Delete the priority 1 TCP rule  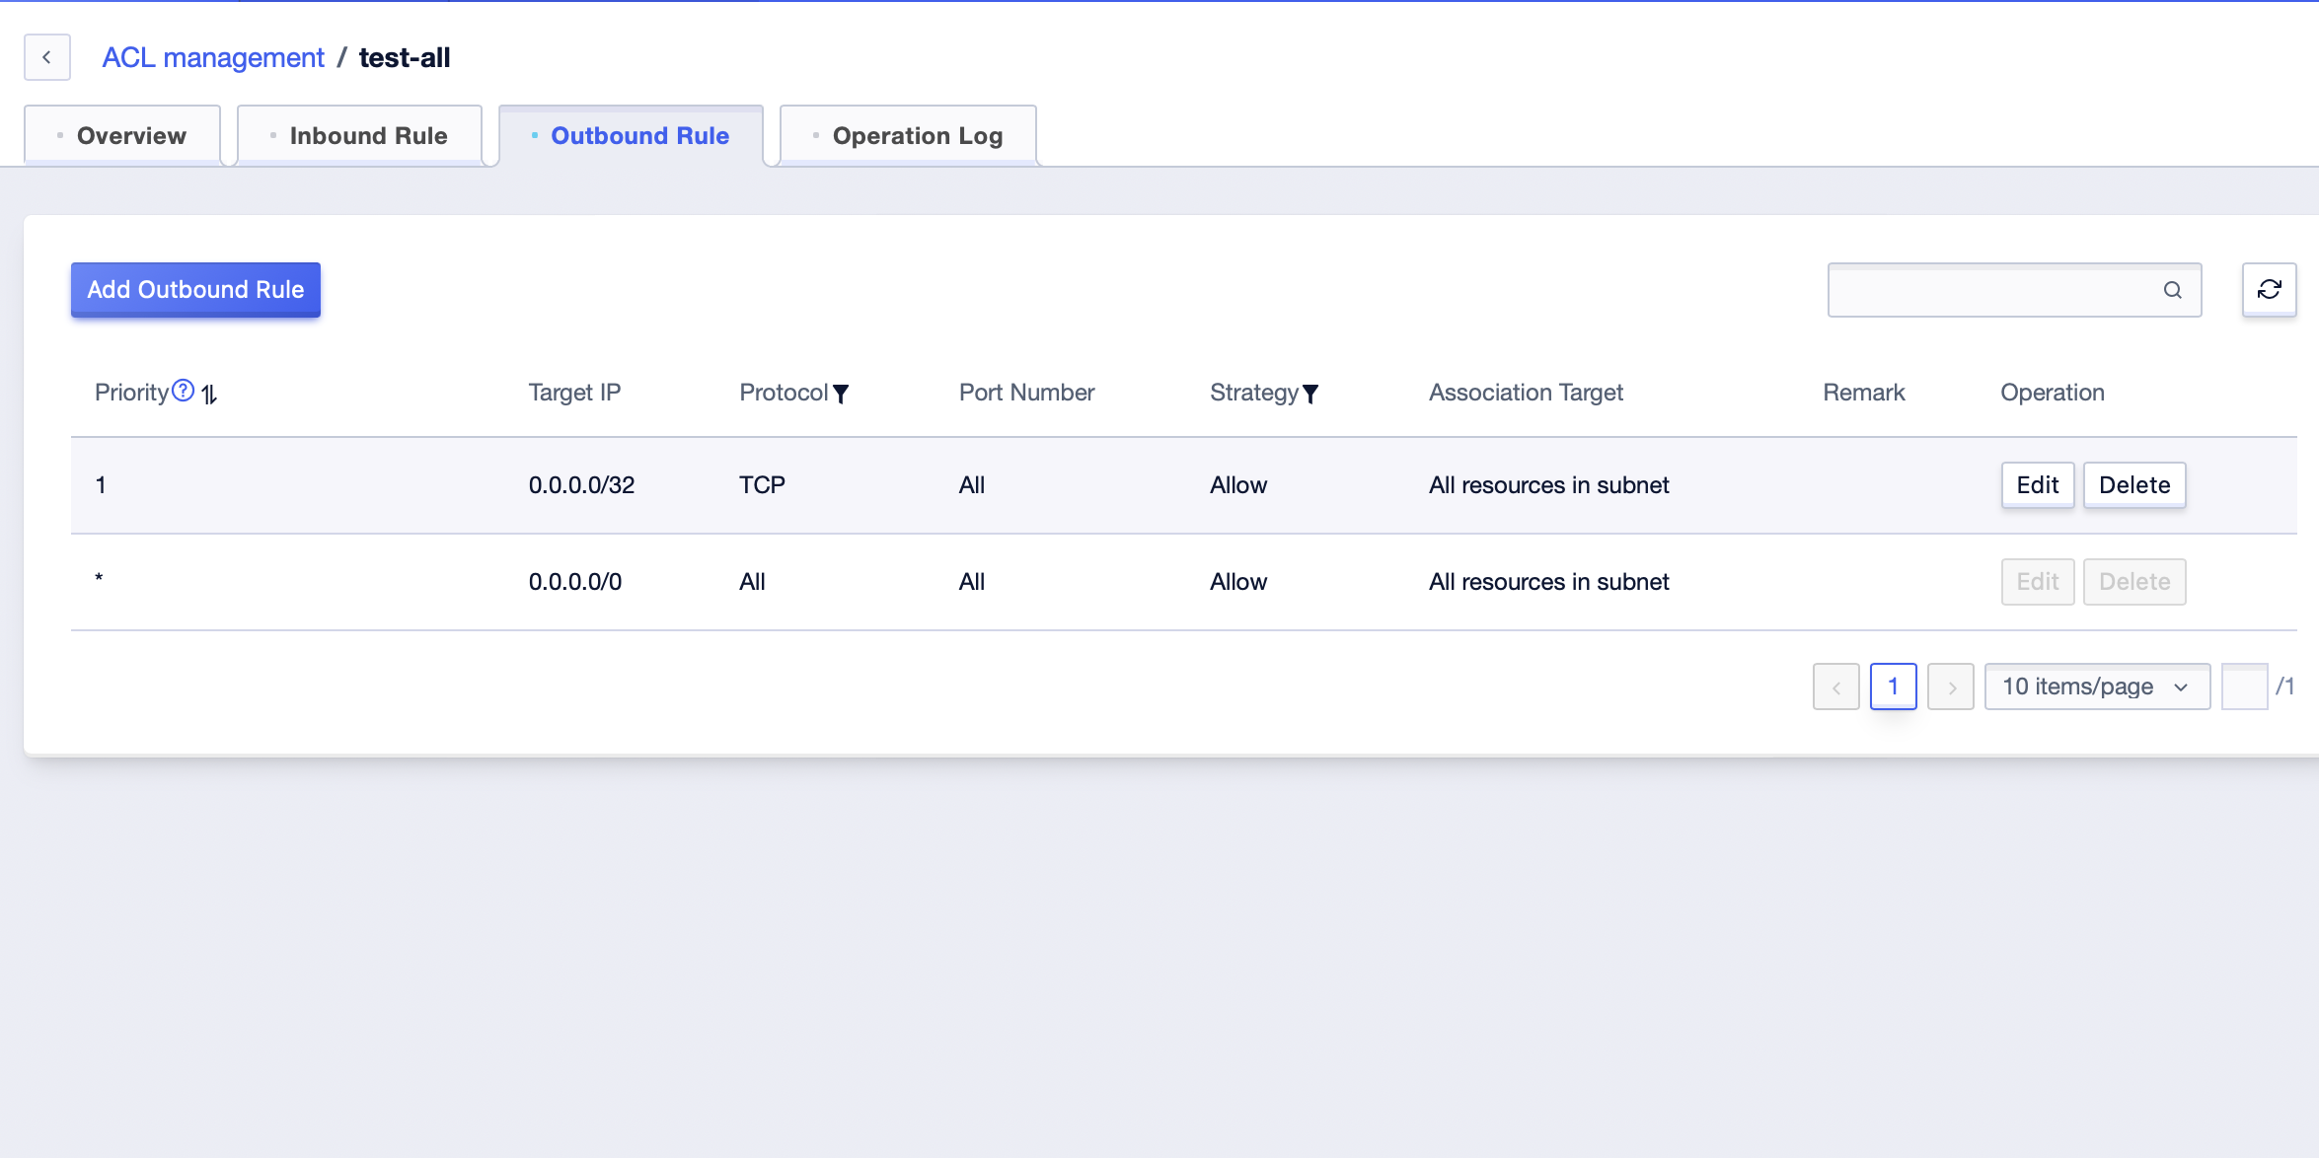(x=2133, y=484)
